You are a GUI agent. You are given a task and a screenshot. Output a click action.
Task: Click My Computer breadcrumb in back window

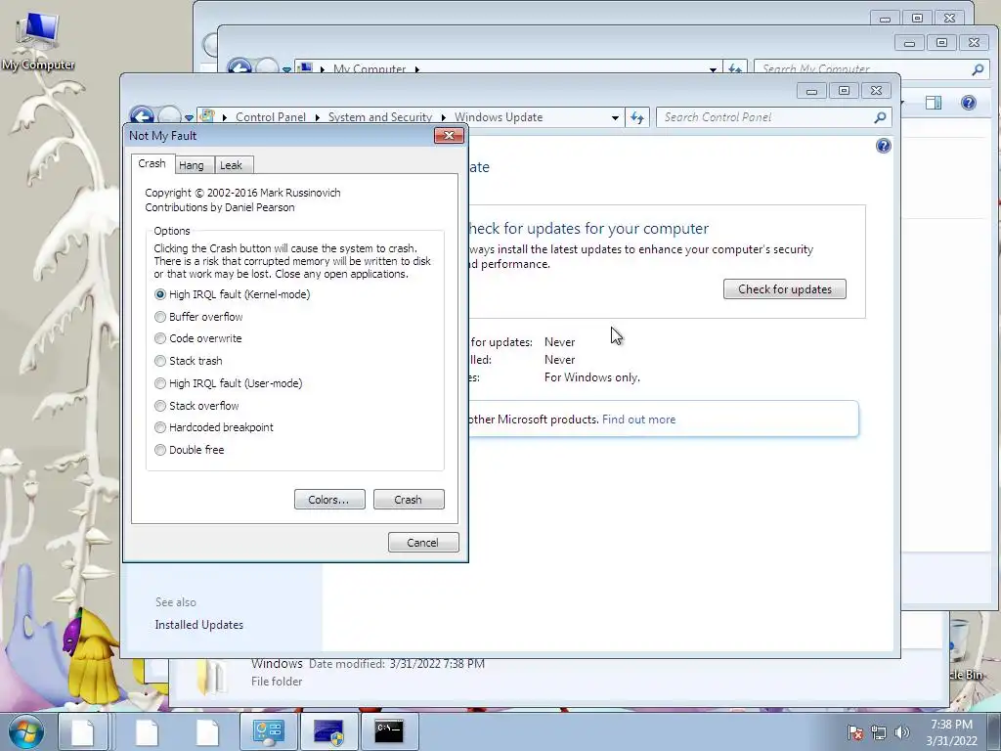(370, 69)
